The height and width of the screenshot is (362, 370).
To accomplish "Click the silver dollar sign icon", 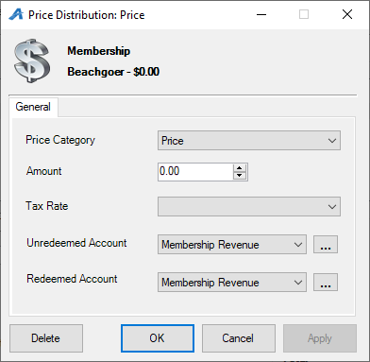I will (32, 60).
